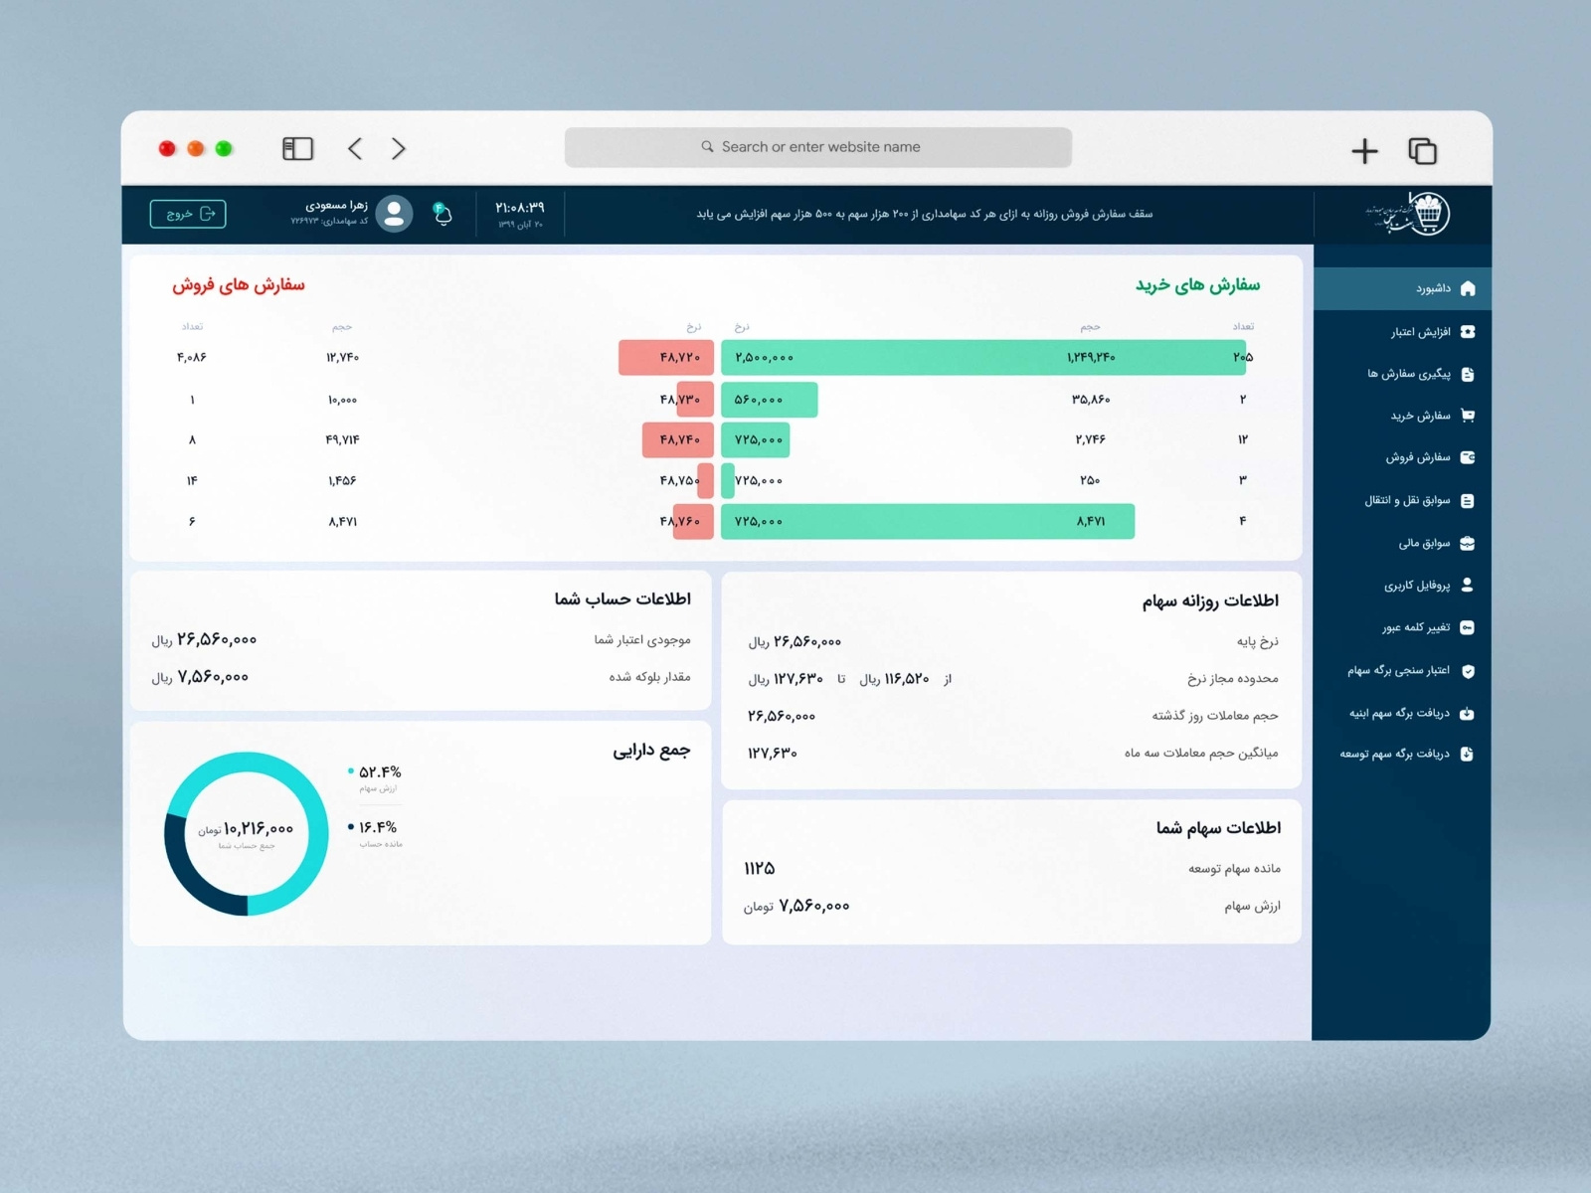Click the shopping cart logo at top
The height and width of the screenshot is (1193, 1591).
1429,212
